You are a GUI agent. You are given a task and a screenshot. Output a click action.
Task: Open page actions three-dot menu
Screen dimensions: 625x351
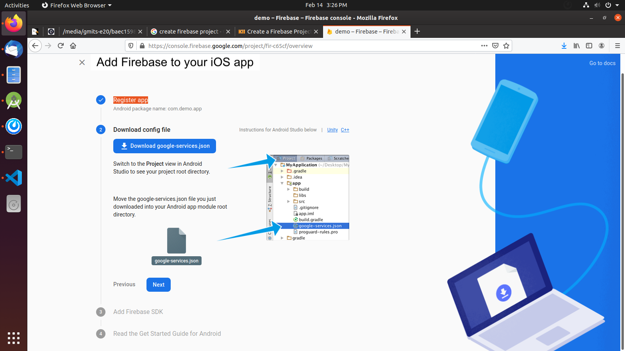point(484,46)
